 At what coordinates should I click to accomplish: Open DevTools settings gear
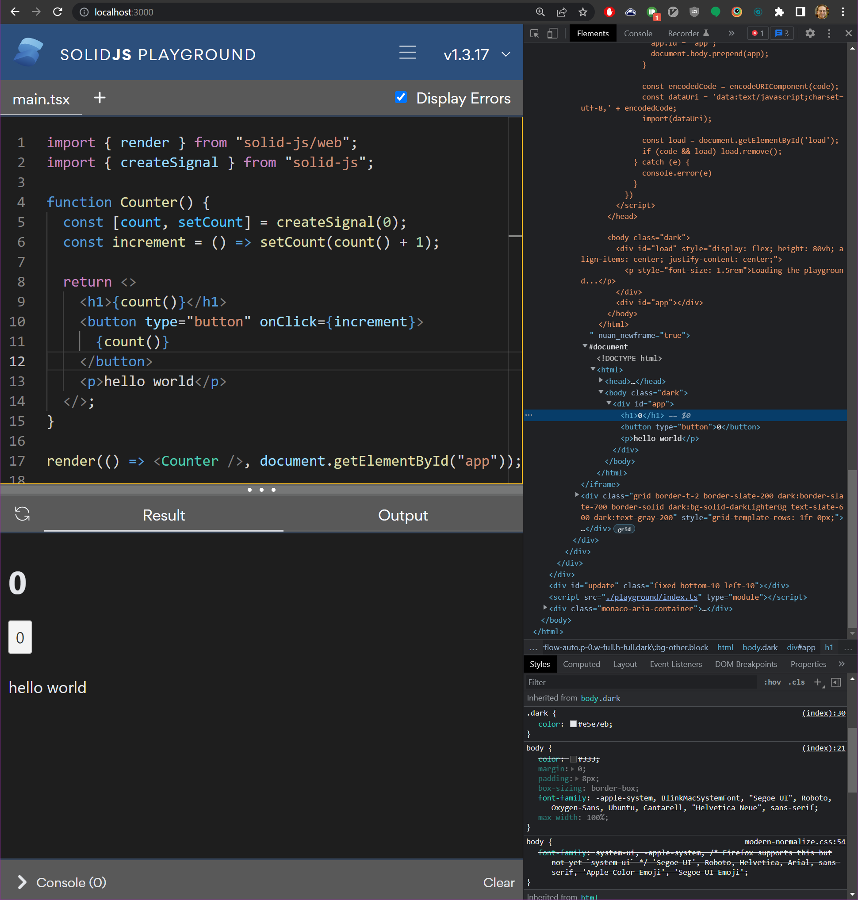click(x=810, y=33)
